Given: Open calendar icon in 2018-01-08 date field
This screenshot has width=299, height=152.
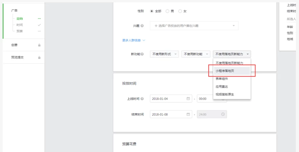Looking at the screenshot, I should click(188, 114).
